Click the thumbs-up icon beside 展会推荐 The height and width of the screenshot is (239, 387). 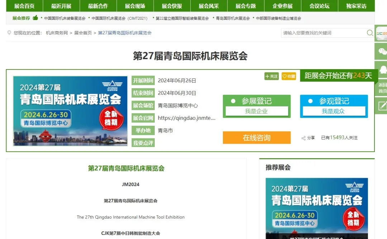[x=35, y=18]
